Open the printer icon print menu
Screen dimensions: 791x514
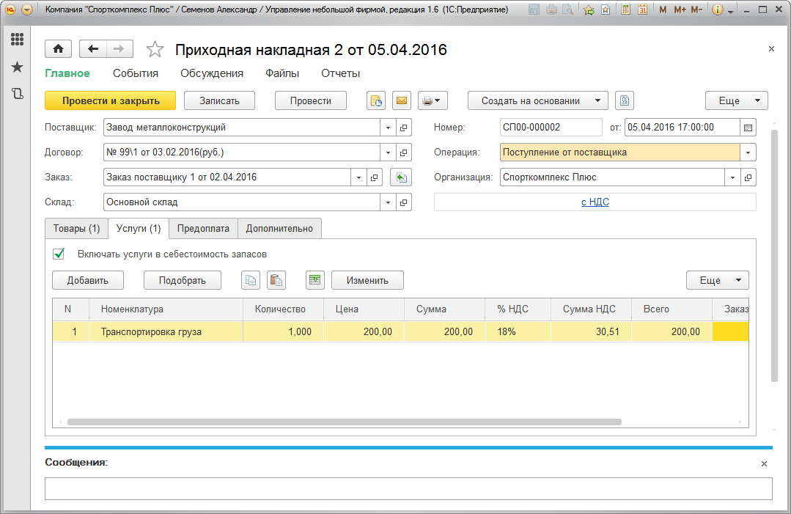[433, 101]
